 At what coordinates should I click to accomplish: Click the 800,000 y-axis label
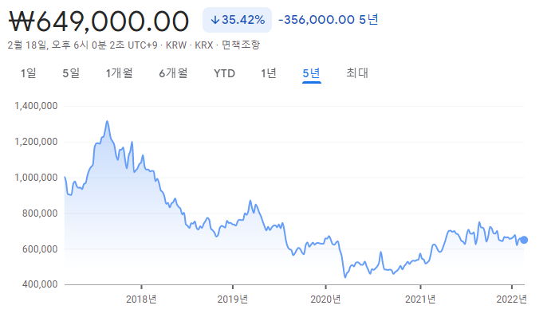click(x=40, y=213)
